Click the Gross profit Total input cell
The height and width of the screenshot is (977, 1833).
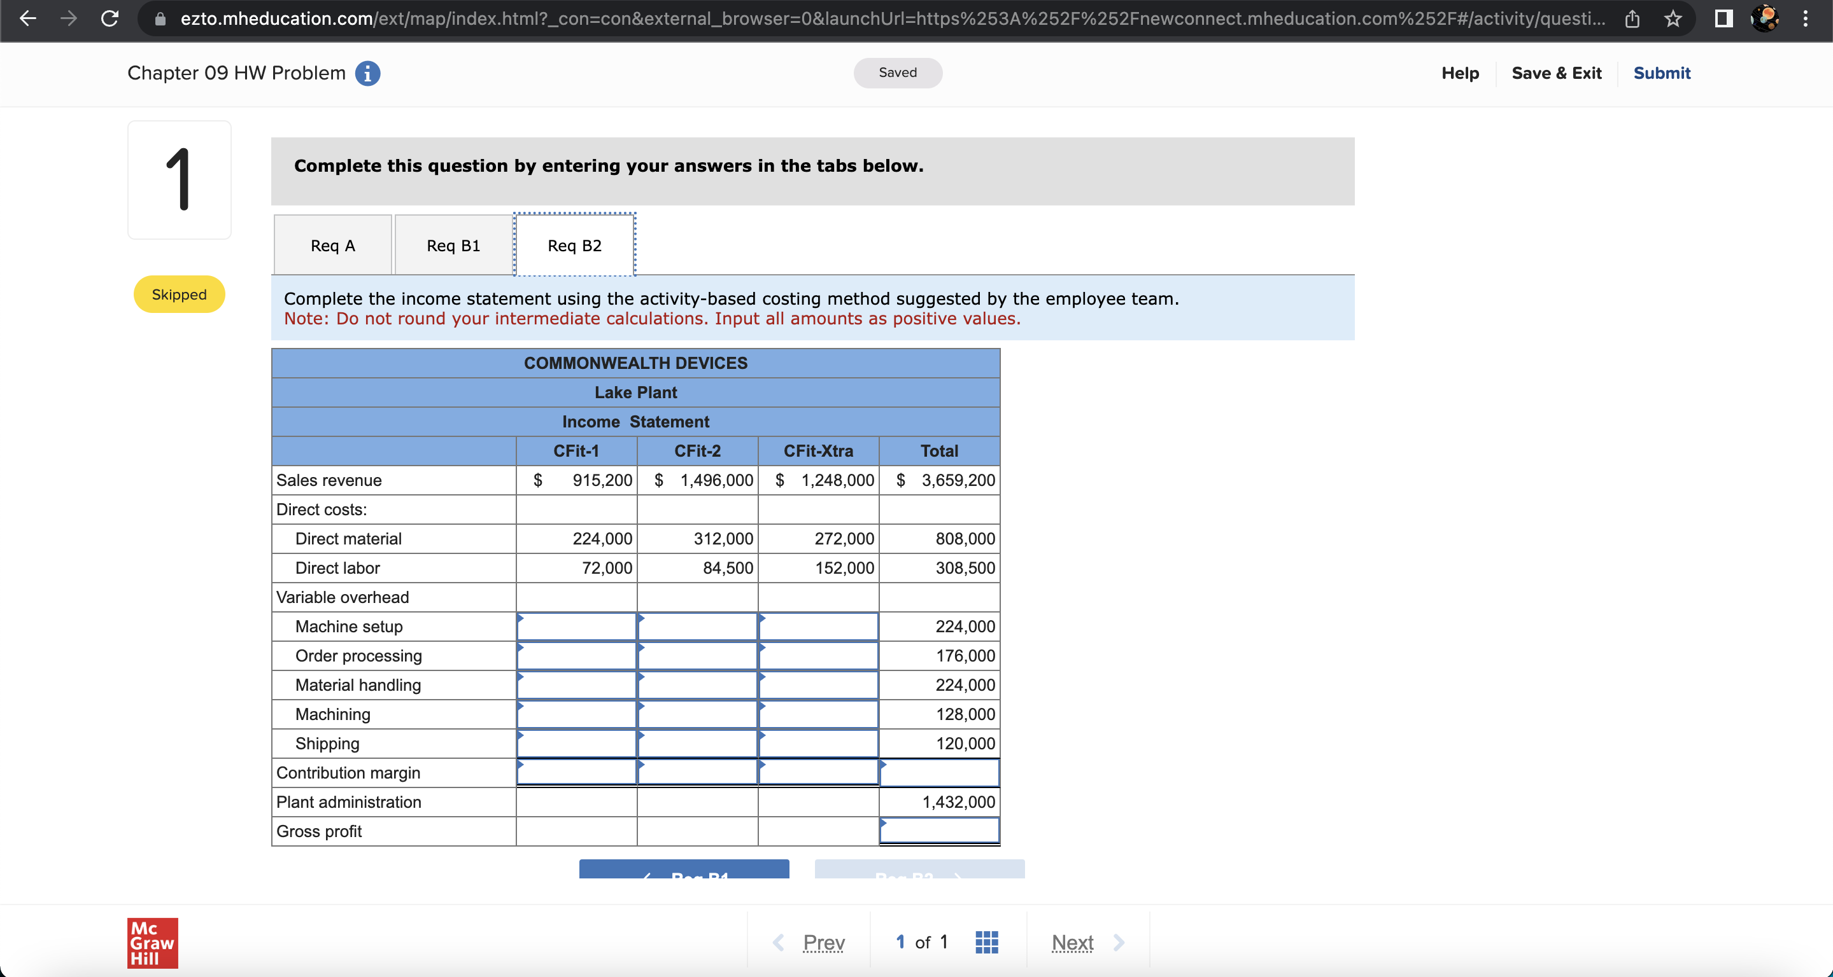[x=939, y=831]
